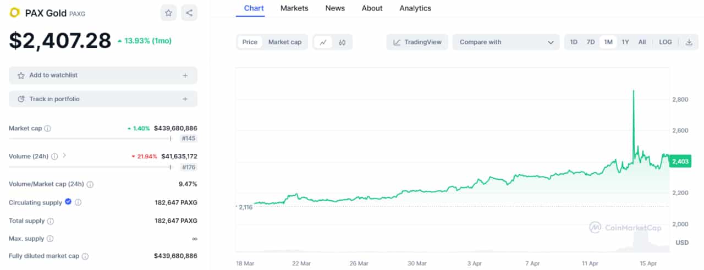Click plus icon on Add to watchlist

pyautogui.click(x=185, y=75)
